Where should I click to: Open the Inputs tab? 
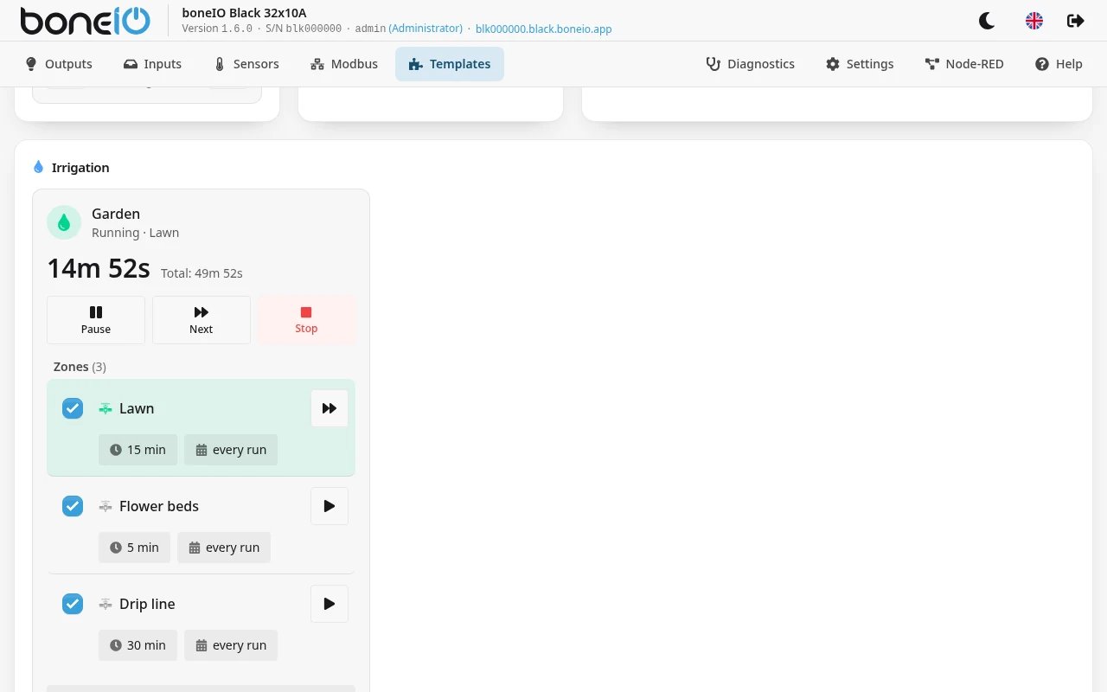pyautogui.click(x=152, y=64)
